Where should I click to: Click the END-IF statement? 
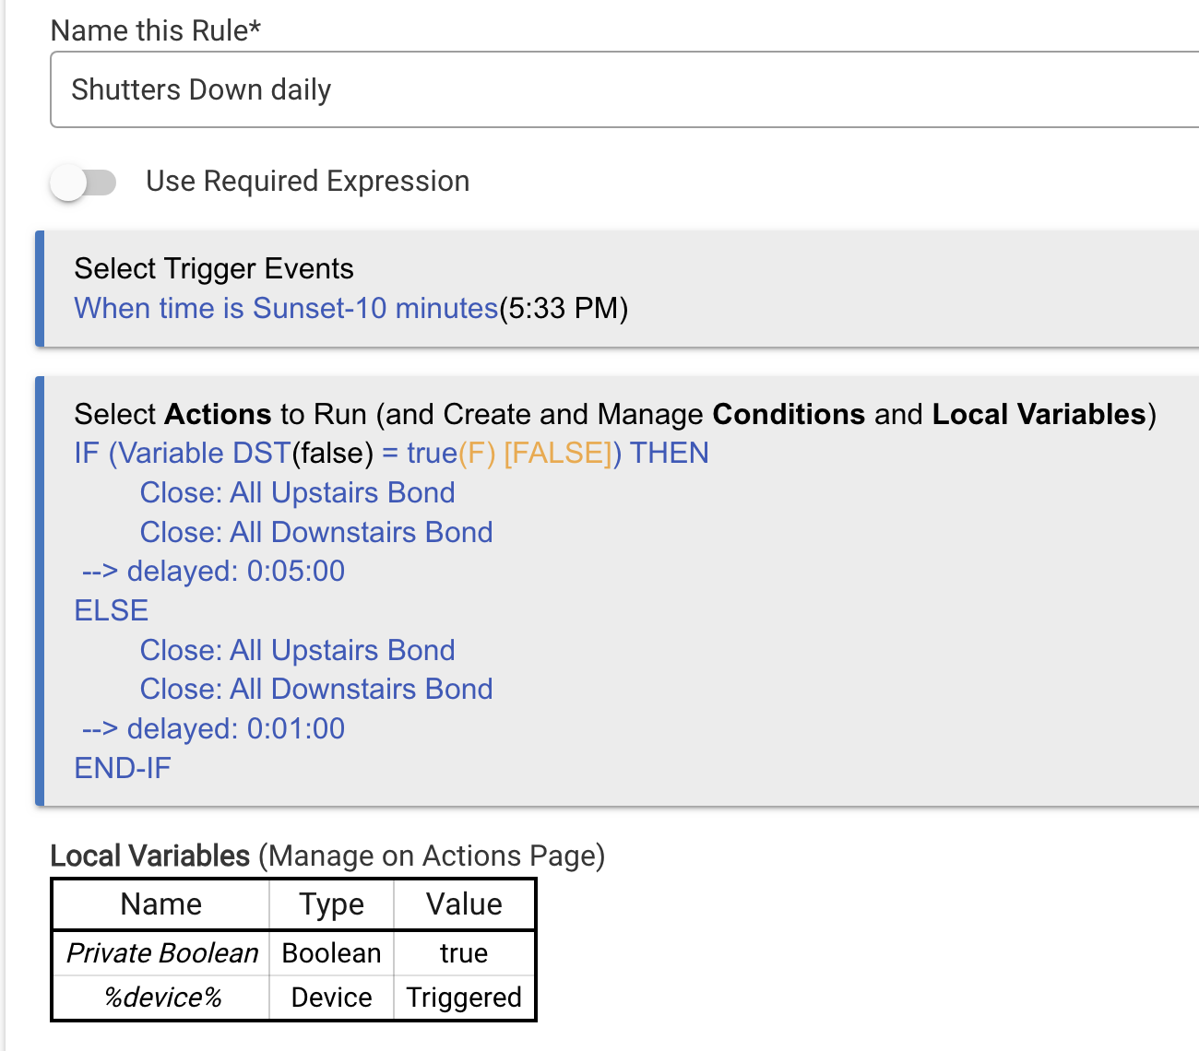tap(123, 768)
